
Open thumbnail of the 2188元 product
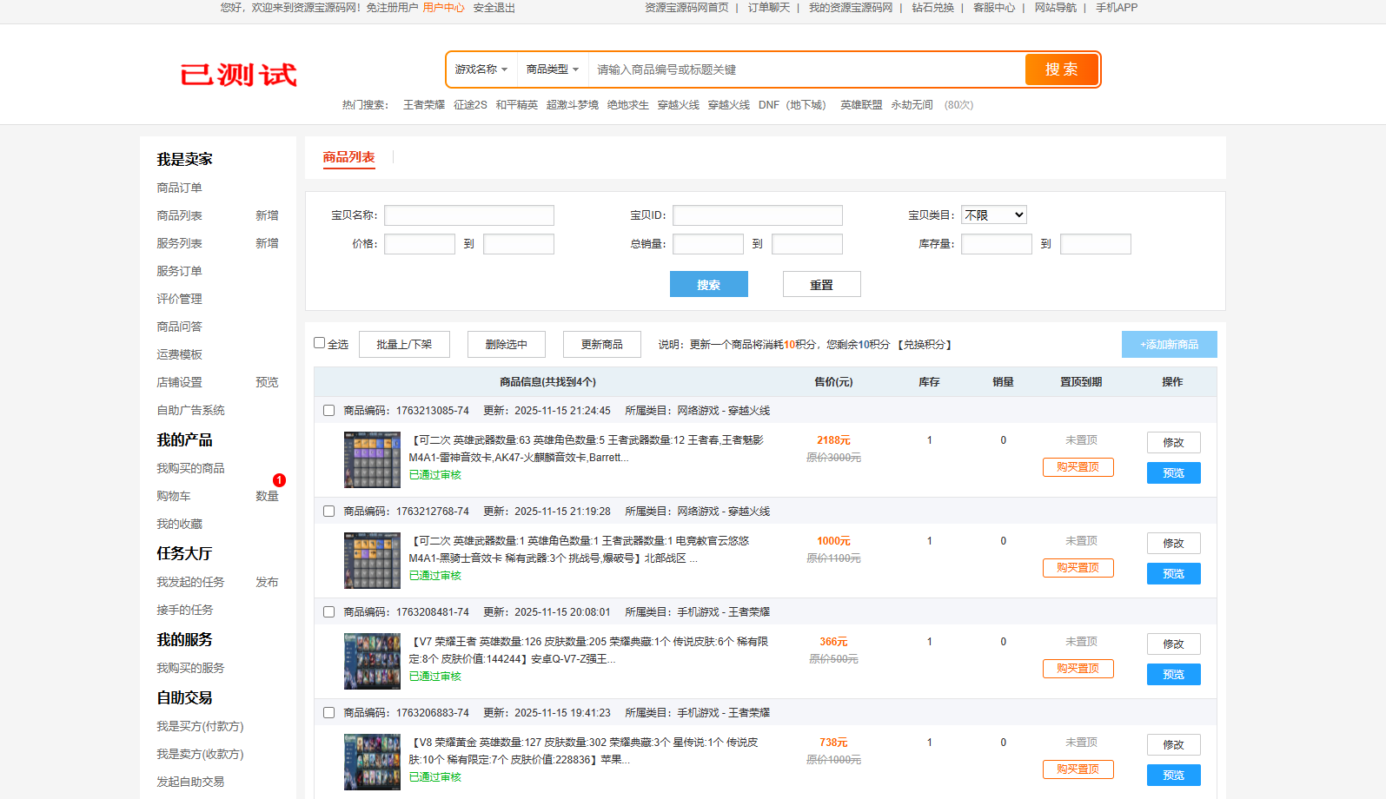coord(372,459)
